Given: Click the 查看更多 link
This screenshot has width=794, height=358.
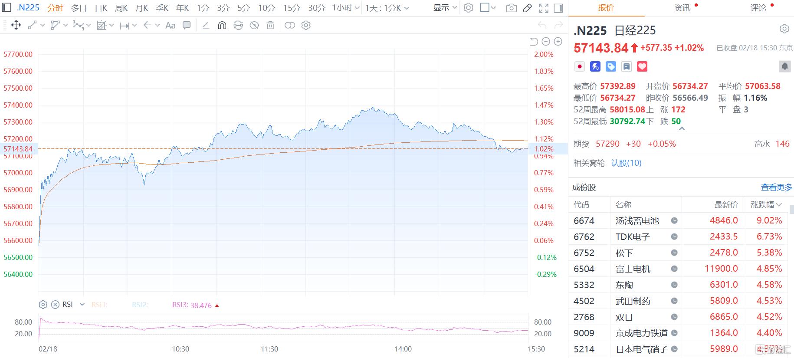Looking at the screenshot, I should 776,187.
